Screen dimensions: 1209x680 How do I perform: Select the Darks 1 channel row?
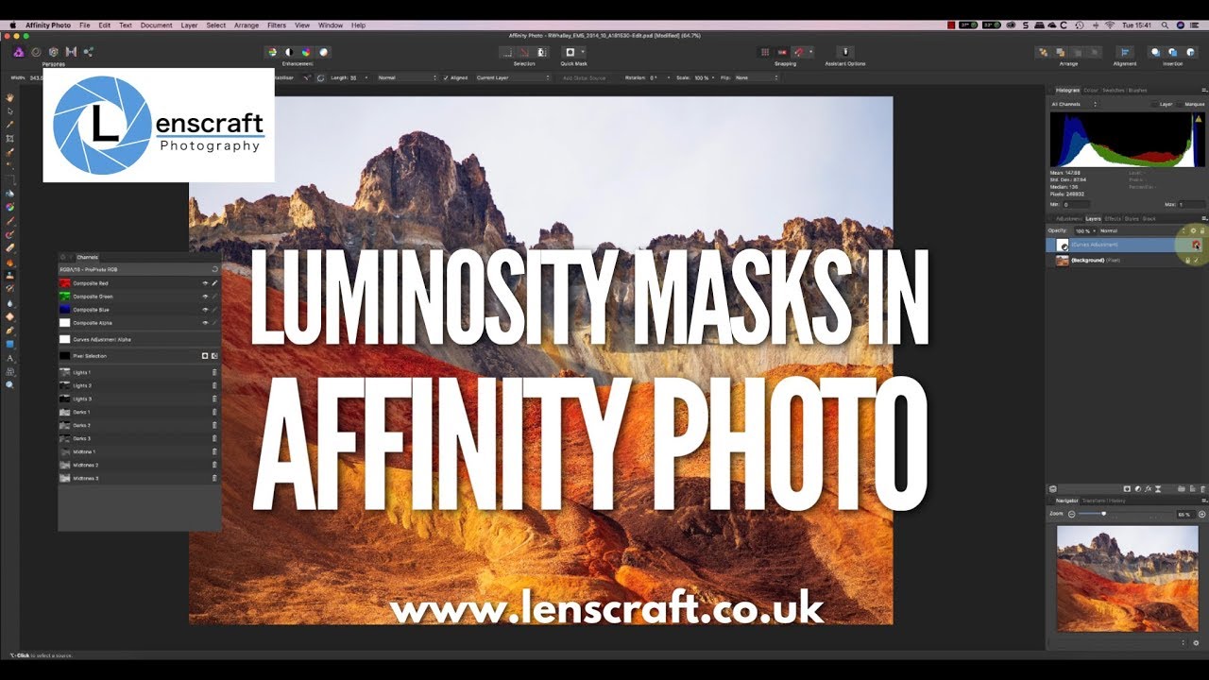click(x=139, y=412)
